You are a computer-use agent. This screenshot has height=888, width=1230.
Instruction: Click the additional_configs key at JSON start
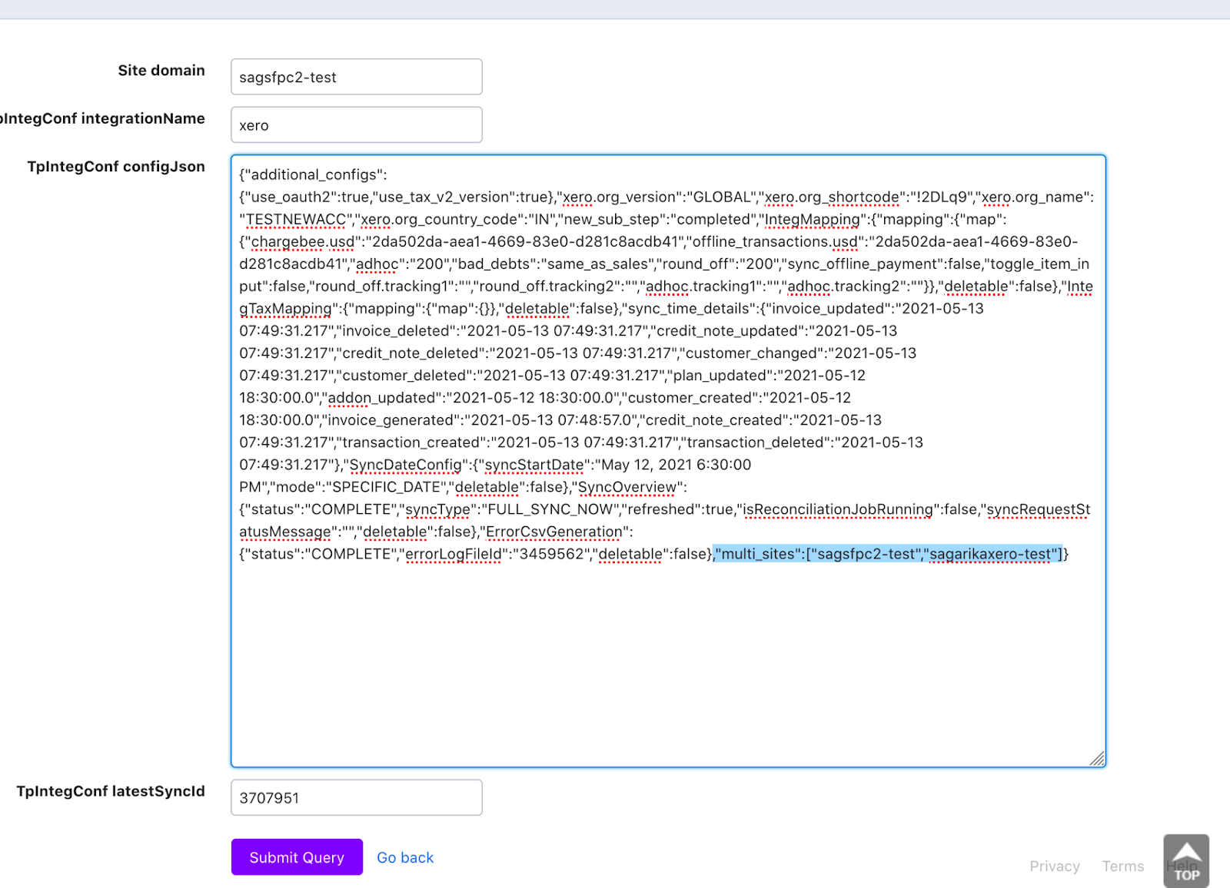click(x=313, y=175)
